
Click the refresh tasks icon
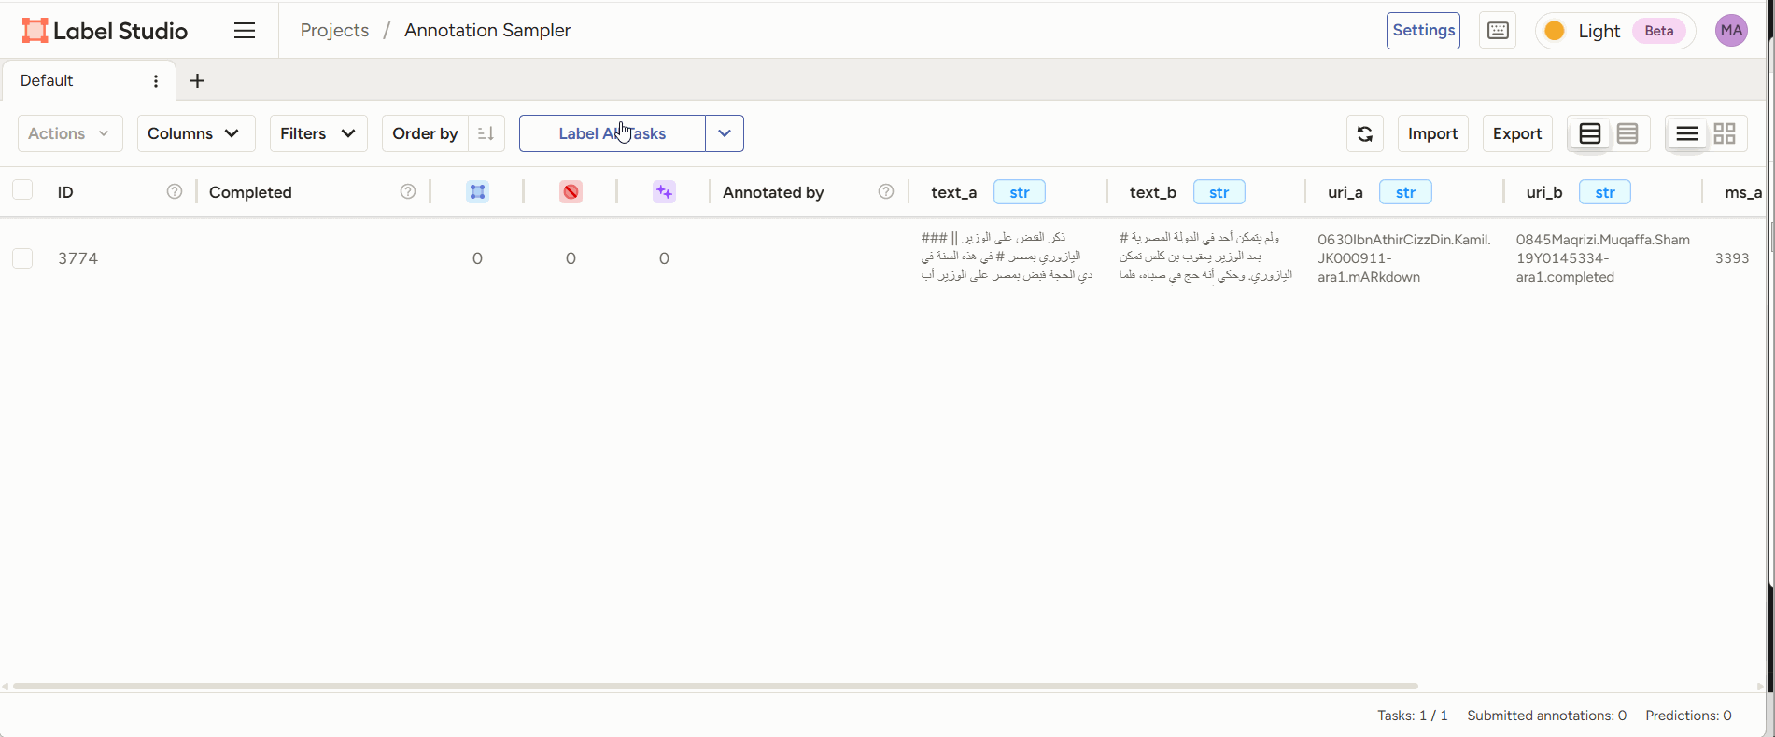[x=1364, y=133]
